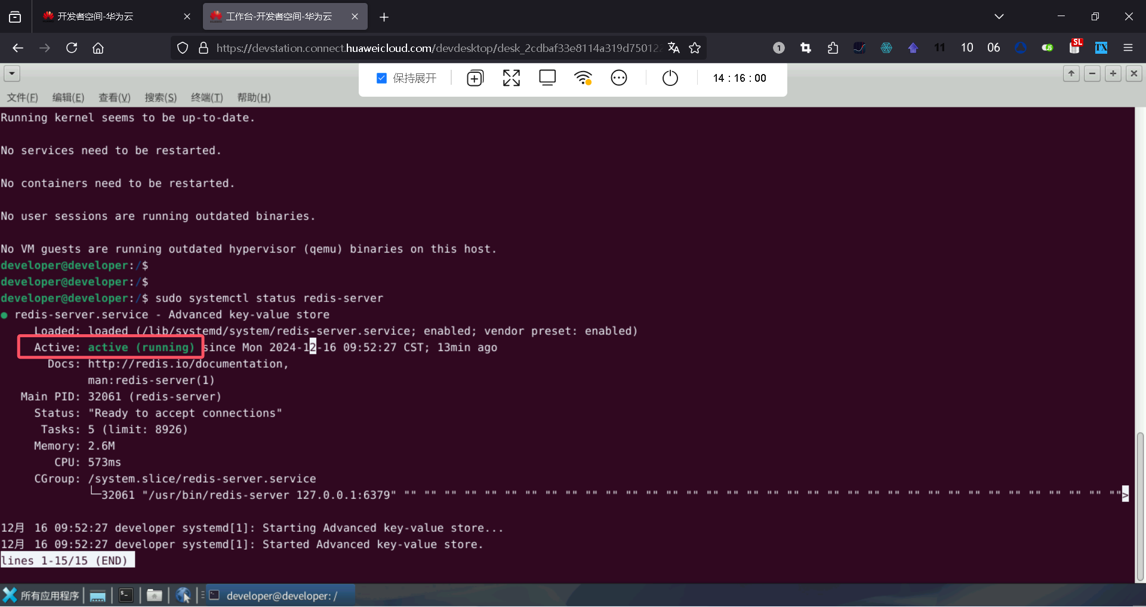Click the 'lines 1-15/15 (END)' pager status

[x=67, y=561]
